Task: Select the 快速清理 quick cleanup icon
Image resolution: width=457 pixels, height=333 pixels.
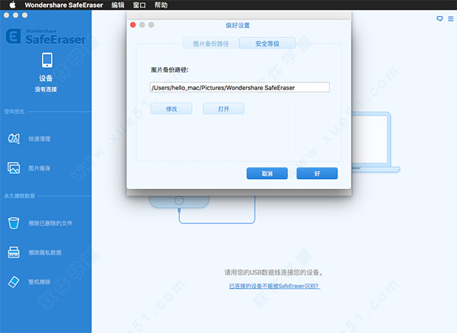Action: click(x=14, y=139)
